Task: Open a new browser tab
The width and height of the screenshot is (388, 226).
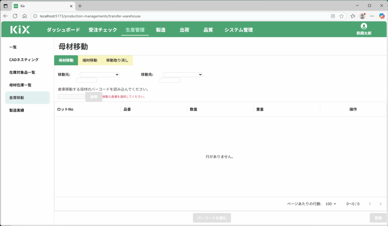Action: (x=80, y=6)
